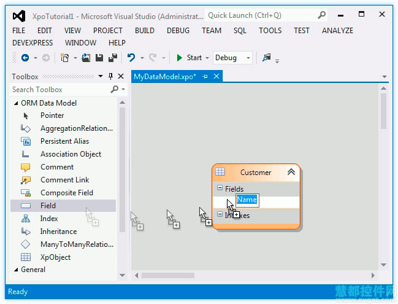Toggle pin on MyDataModel.xpo tab
398x304 pixels.
point(205,77)
